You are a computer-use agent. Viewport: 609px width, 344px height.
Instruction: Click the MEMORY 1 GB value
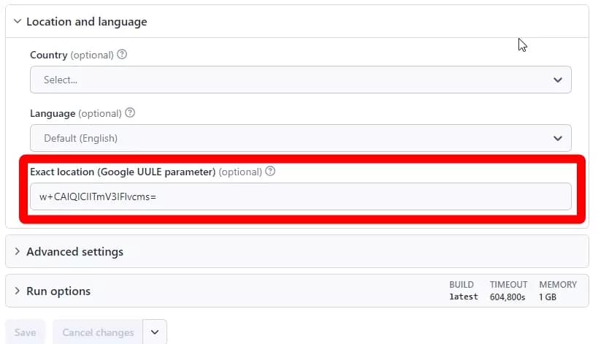548,297
